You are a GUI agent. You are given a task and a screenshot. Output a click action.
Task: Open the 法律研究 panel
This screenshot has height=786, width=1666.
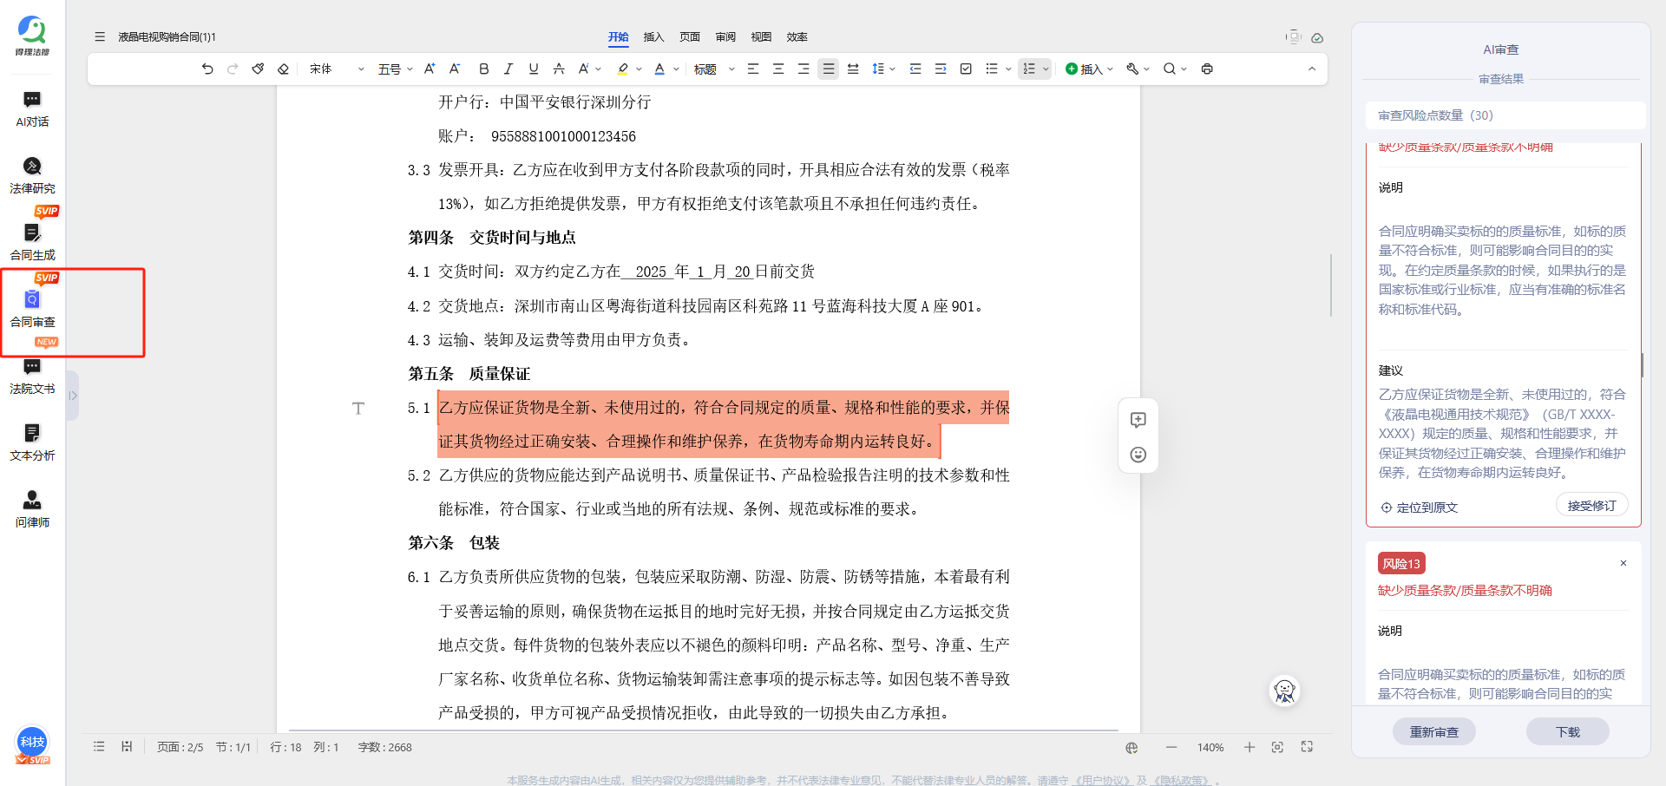click(32, 174)
